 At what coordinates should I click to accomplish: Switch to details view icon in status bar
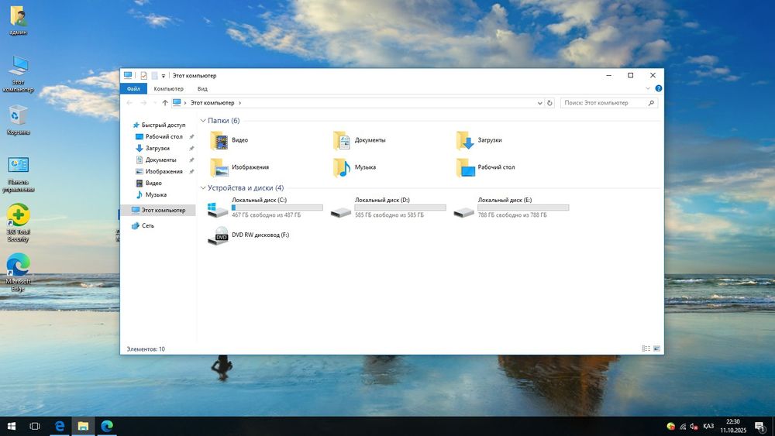pos(646,348)
